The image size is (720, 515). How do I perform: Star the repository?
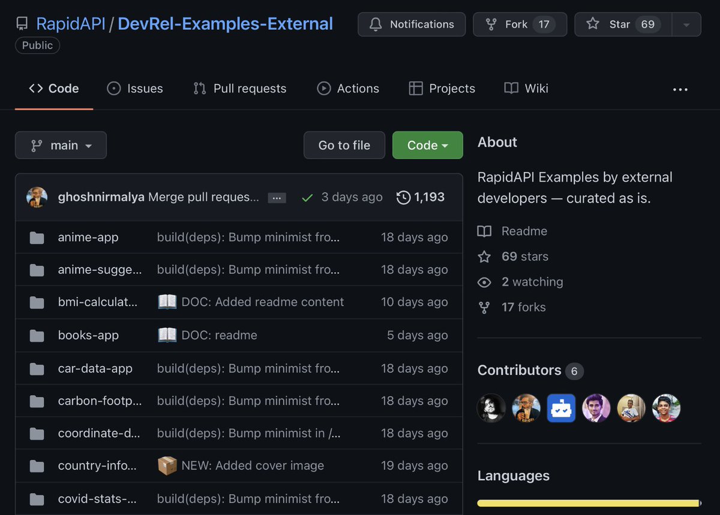[623, 24]
